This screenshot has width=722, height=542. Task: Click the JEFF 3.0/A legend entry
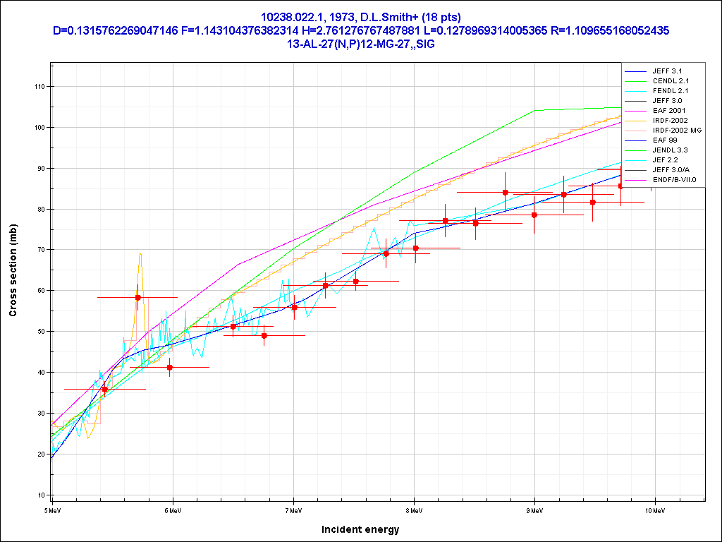(670, 170)
